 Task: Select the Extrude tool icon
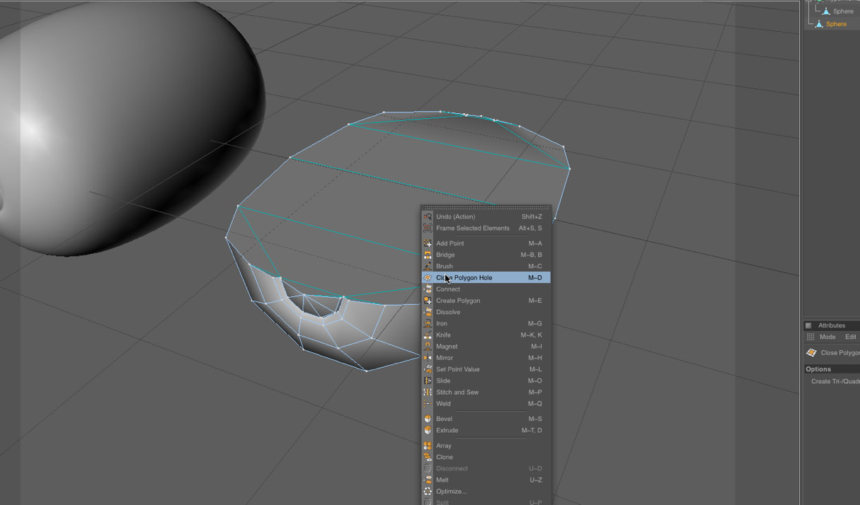[428, 430]
